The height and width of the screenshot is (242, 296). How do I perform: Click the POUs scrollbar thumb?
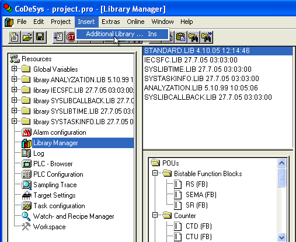281,177
